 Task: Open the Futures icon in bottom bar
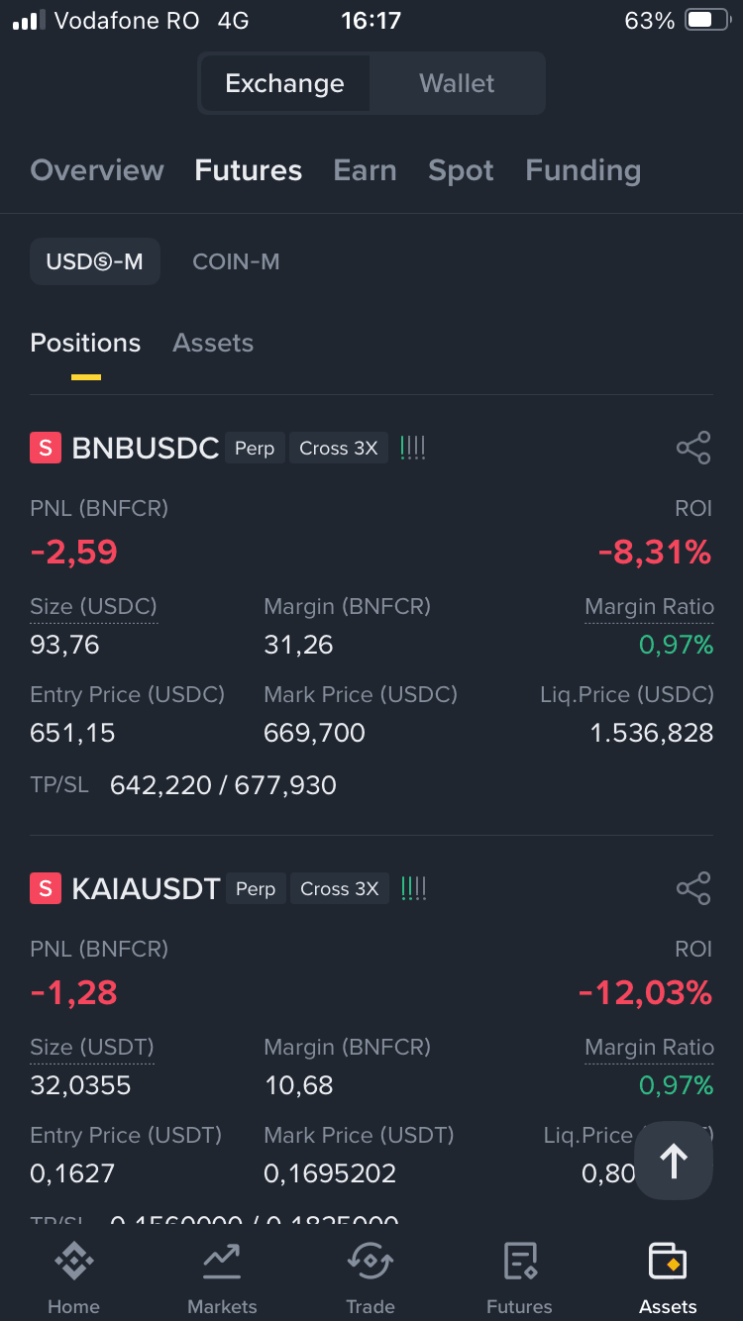point(519,1261)
